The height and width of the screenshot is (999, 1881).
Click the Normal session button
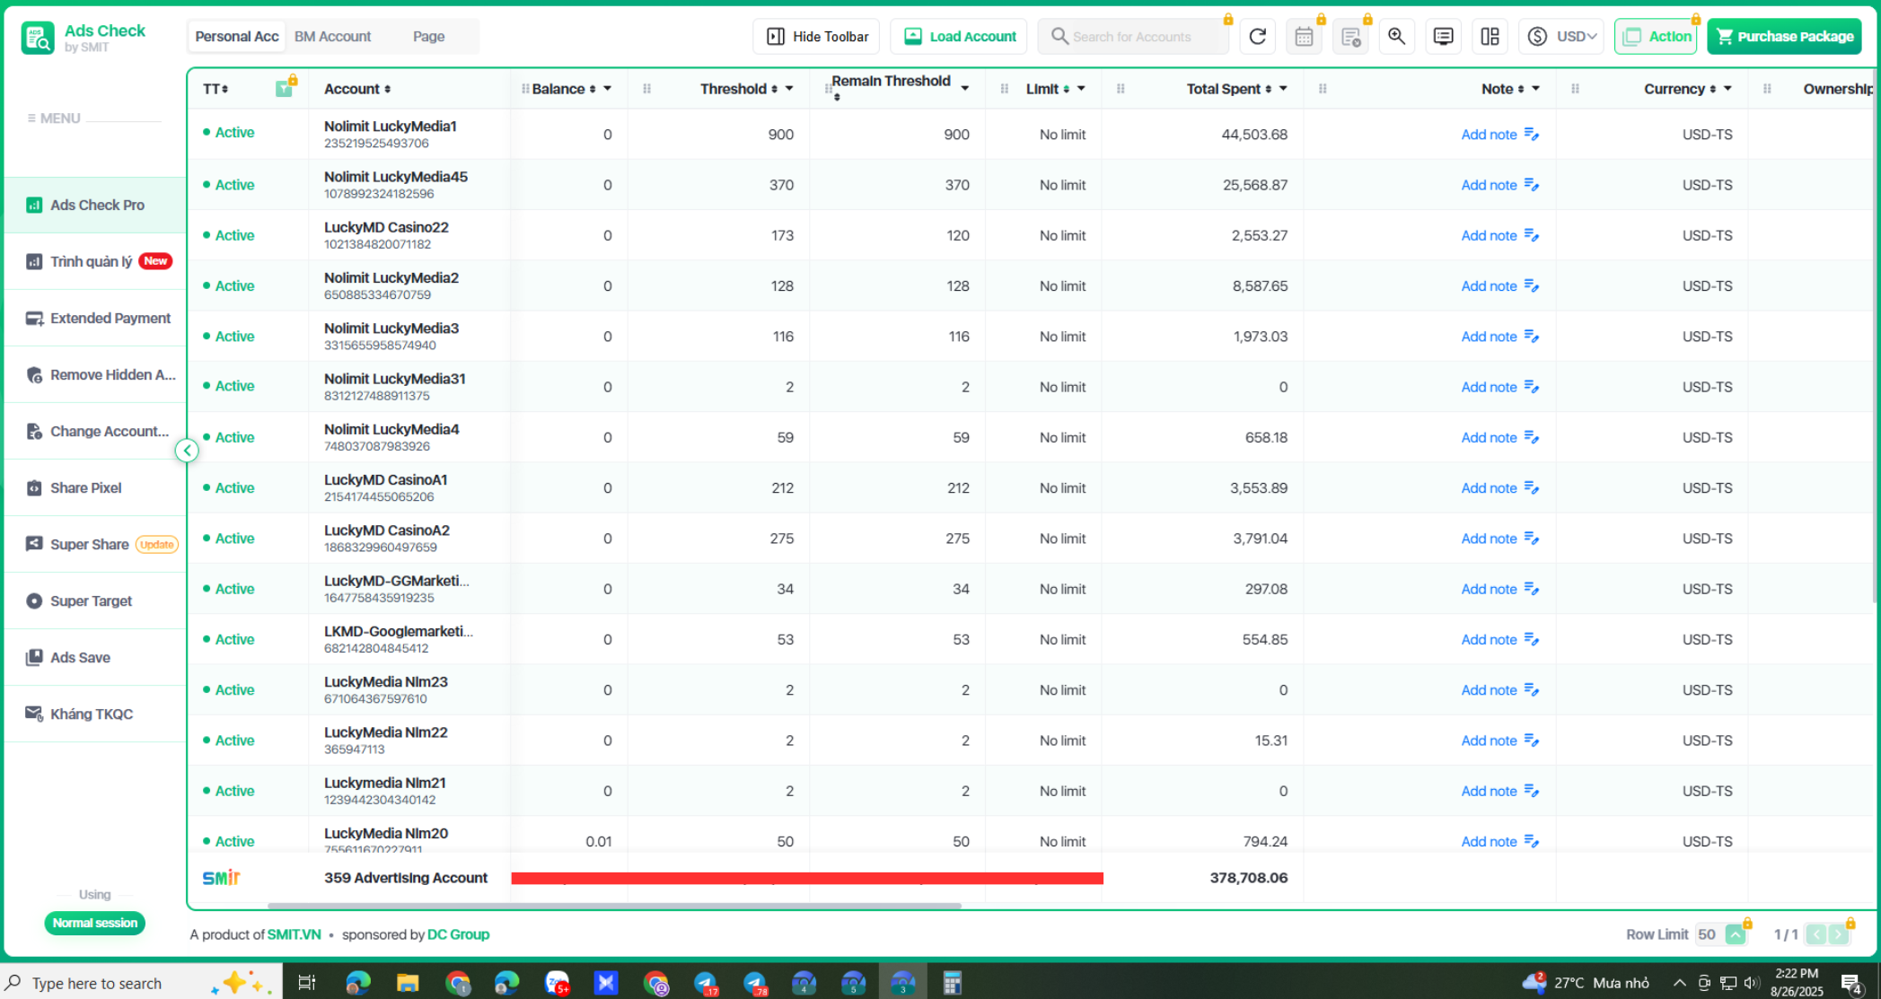[x=94, y=923]
